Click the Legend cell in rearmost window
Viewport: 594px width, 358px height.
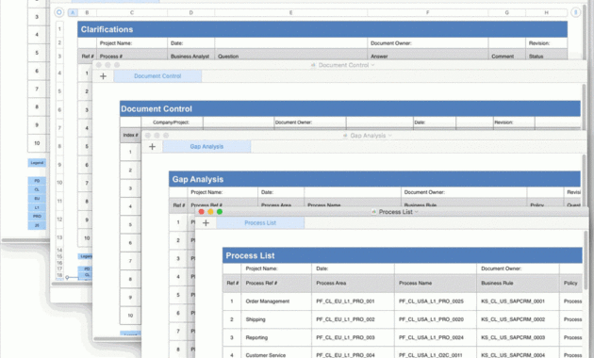[x=37, y=163]
